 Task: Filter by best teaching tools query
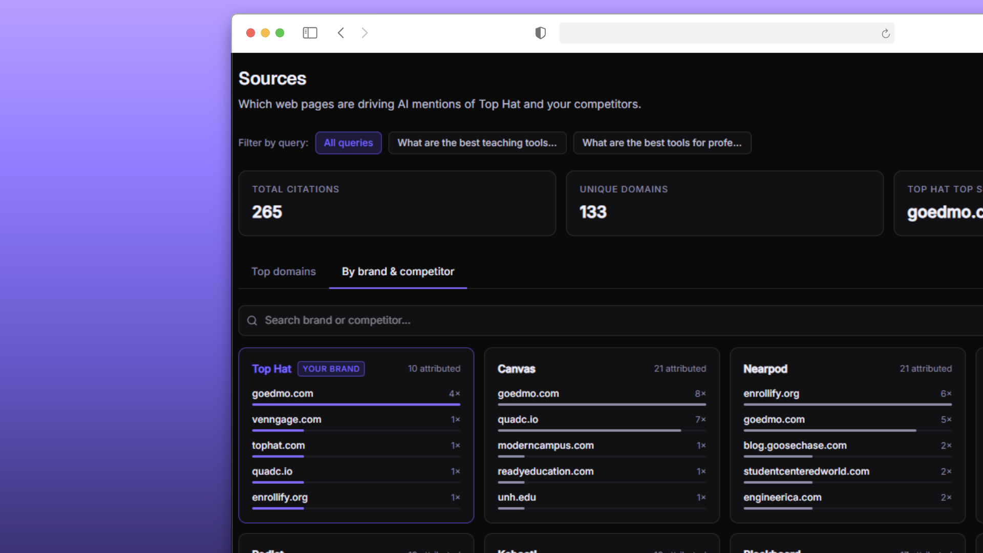coord(477,143)
